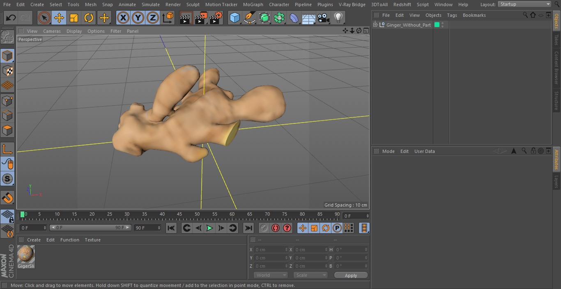The image size is (561, 289).
Task: Toggle Enable Snap S icon
Action: 7,179
